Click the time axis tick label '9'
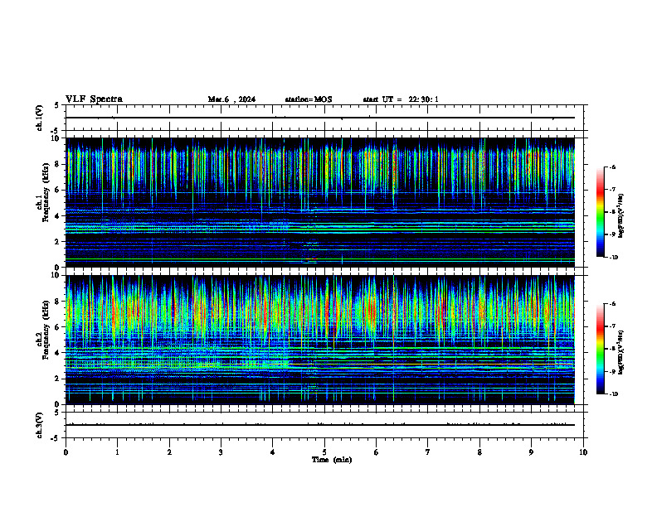 [x=531, y=452]
